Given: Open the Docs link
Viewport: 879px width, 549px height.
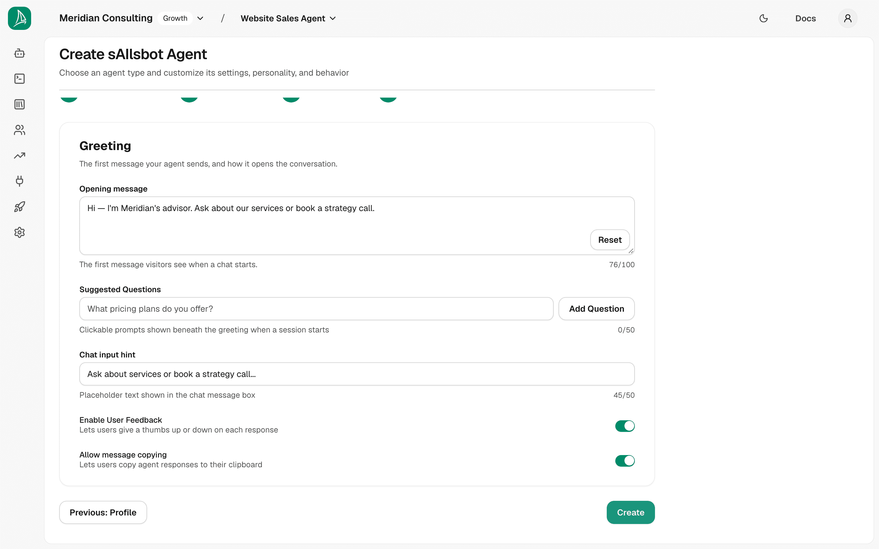Looking at the screenshot, I should 805,18.
